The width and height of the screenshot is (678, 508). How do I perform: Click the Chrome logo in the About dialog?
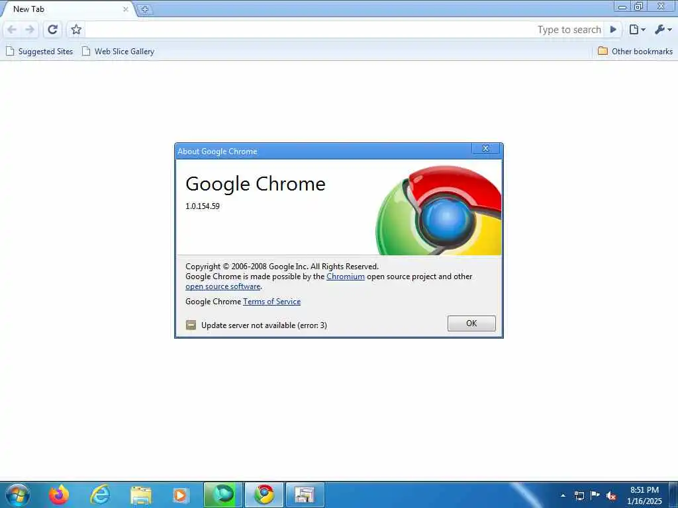[x=439, y=210]
